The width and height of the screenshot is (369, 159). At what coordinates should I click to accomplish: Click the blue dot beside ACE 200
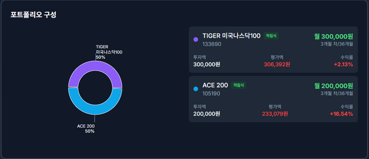[196, 89]
